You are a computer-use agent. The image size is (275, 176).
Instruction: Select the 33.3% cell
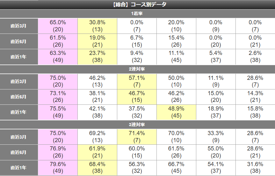(216, 137)
